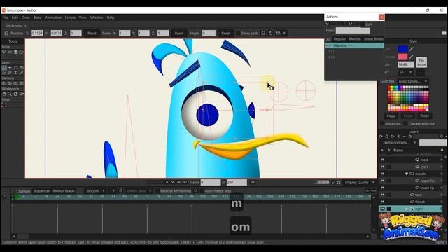Open the Scripts menu
The image size is (448, 252).
(x=70, y=17)
